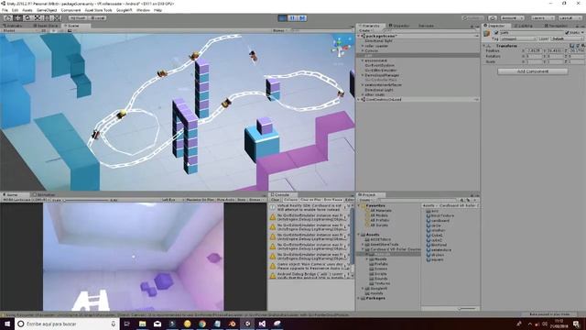Switch to the Inspector tab

(x=496, y=26)
